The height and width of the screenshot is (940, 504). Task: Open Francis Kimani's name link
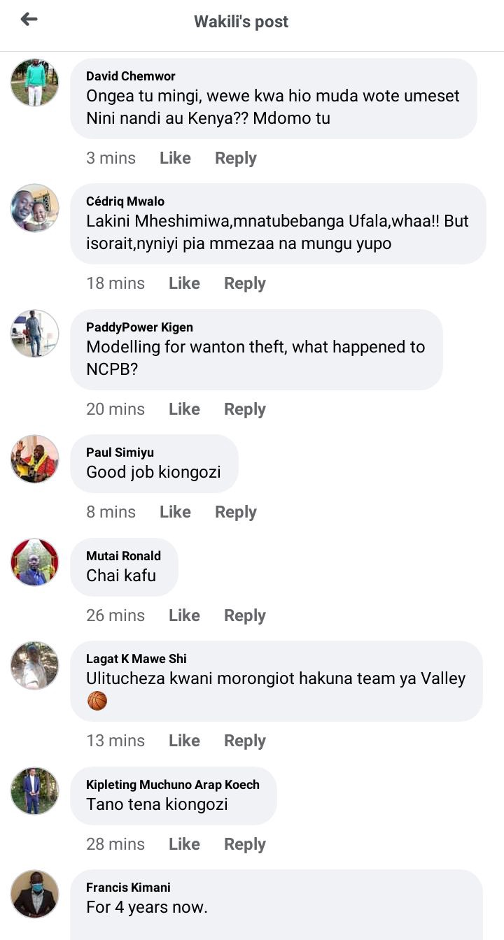point(128,887)
